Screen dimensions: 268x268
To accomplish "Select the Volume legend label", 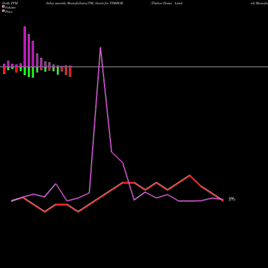I will (10, 8).
